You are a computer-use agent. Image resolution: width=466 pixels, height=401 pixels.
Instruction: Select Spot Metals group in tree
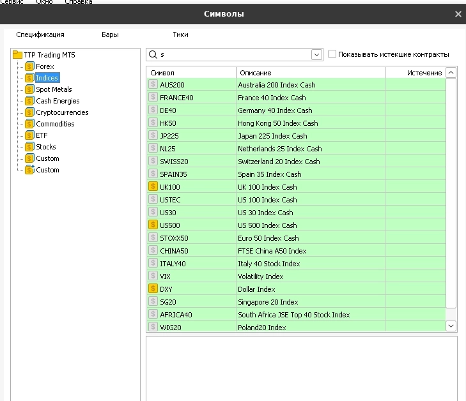pyautogui.click(x=54, y=89)
